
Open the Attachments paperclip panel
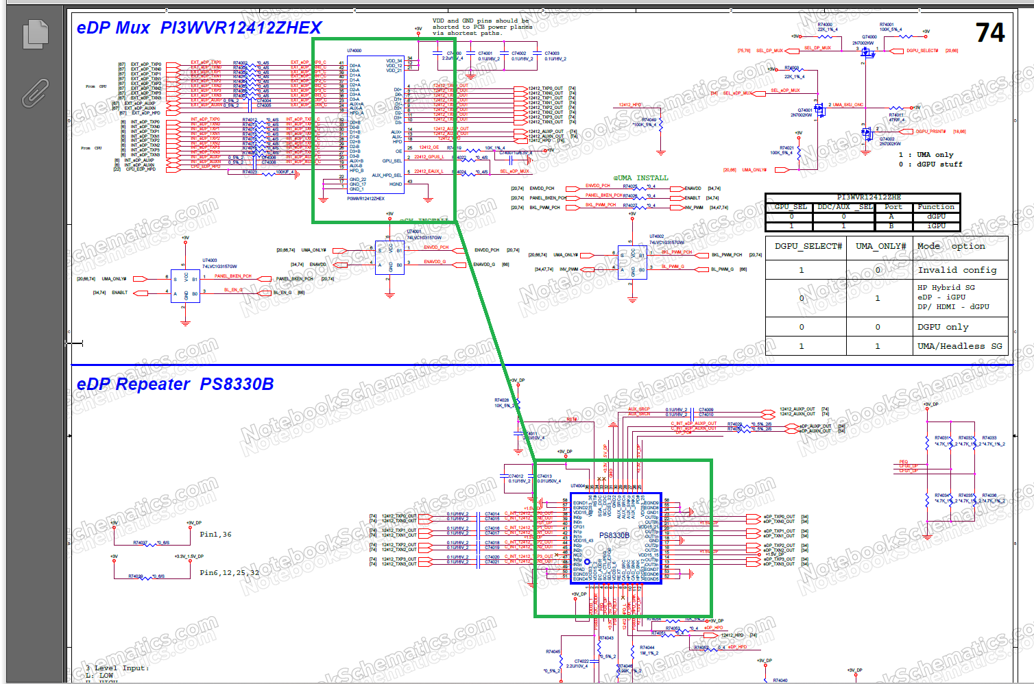[x=36, y=93]
